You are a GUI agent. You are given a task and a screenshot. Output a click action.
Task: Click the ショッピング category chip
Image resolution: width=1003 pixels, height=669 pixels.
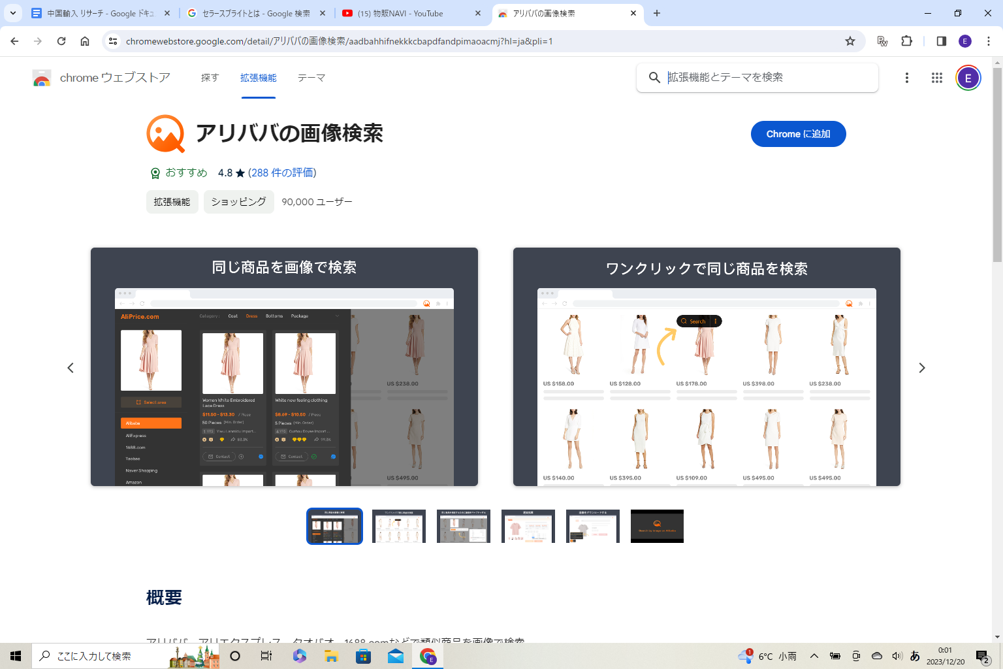[239, 202]
